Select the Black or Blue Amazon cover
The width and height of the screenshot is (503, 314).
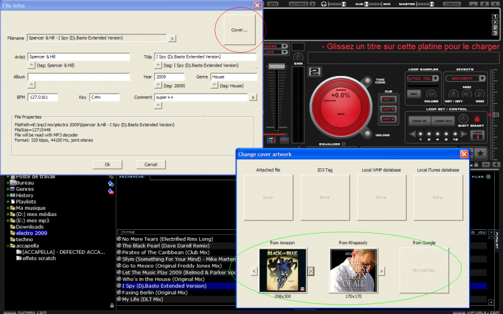(x=283, y=270)
